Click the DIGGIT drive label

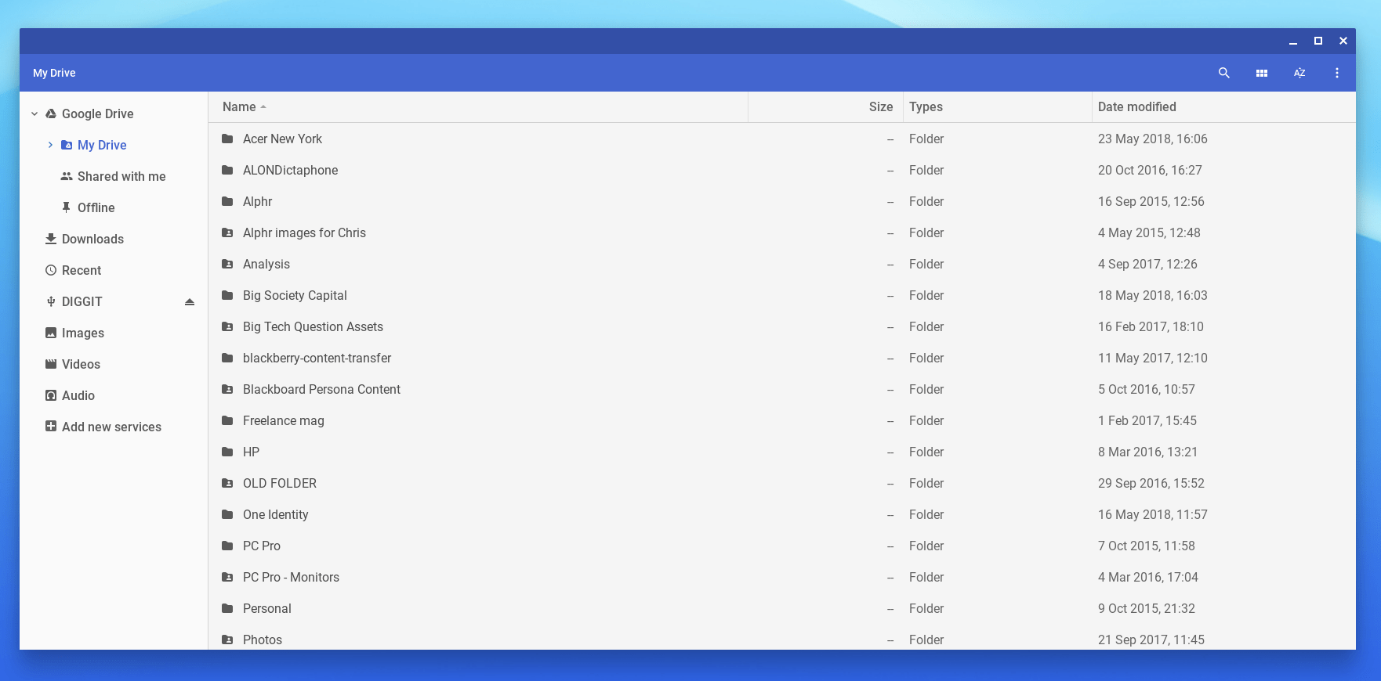[82, 301]
